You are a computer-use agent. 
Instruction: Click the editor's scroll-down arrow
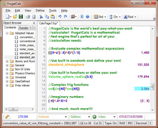point(152,110)
